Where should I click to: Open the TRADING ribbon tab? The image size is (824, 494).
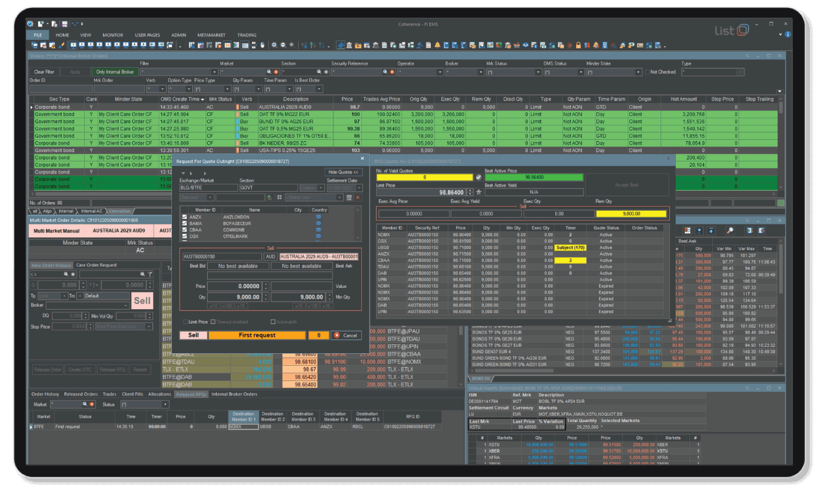tap(247, 35)
